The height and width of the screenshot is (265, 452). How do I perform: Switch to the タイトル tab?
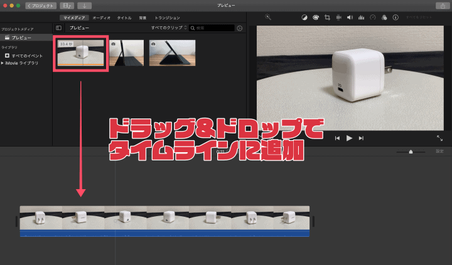pyautogui.click(x=124, y=18)
